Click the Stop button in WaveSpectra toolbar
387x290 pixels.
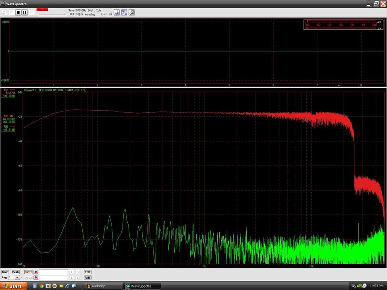[x=18, y=12]
